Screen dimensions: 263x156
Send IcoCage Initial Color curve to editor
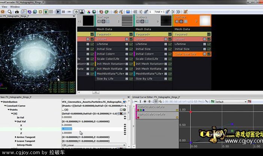coord(131,54)
